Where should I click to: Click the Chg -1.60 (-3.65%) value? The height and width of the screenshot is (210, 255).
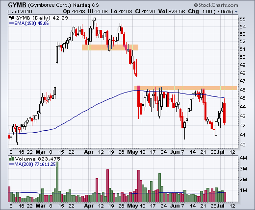pos(210,11)
